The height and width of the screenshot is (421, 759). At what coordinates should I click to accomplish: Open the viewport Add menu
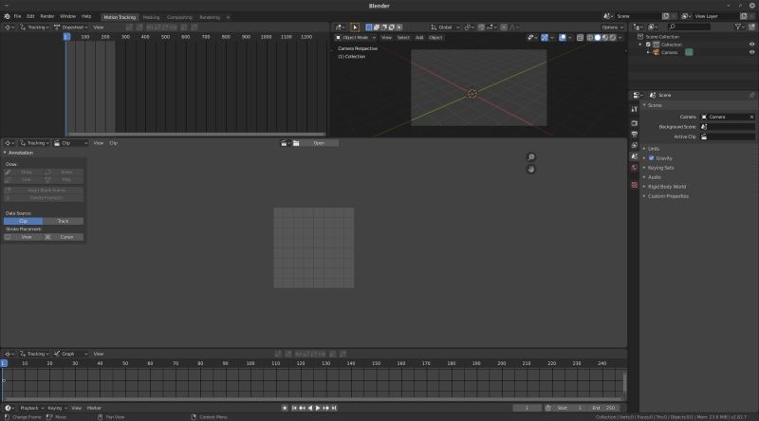coord(419,37)
